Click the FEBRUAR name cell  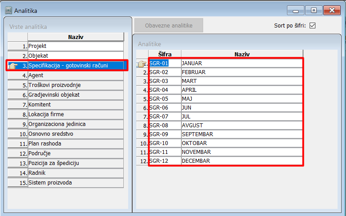pyautogui.click(x=242, y=72)
